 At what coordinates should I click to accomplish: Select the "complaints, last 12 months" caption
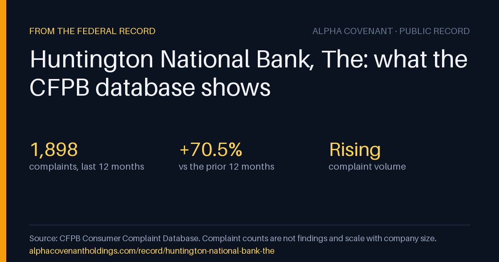pyautogui.click(x=87, y=167)
